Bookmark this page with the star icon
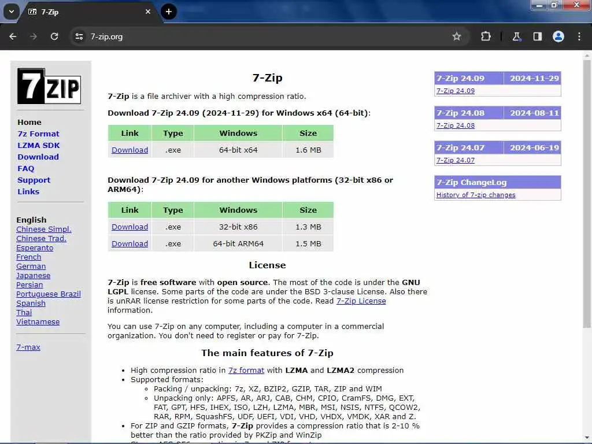This screenshot has width=592, height=444. click(457, 36)
